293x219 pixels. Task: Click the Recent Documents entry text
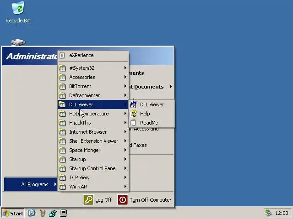146,87
